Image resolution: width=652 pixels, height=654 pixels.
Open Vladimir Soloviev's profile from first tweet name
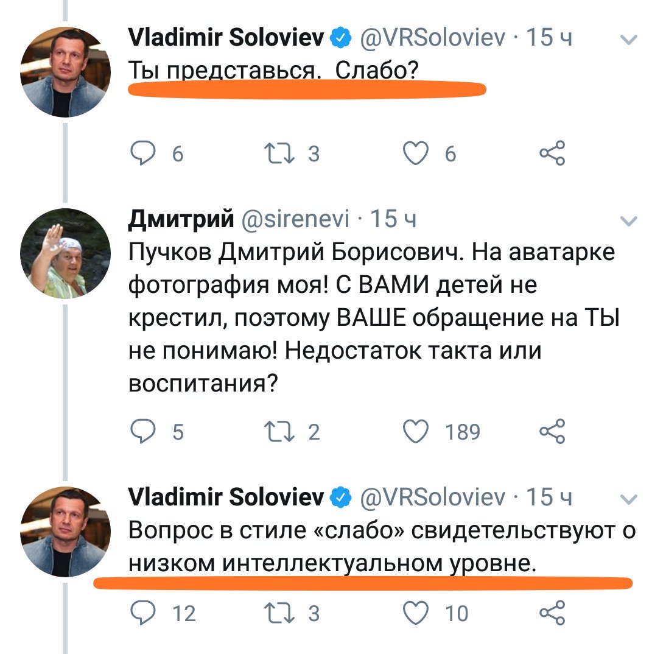point(226,38)
